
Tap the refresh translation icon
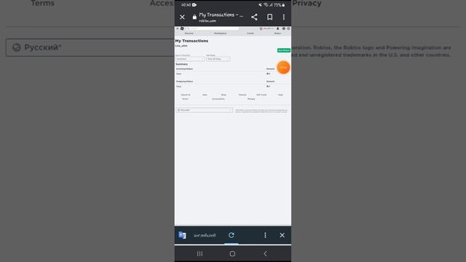pyautogui.click(x=232, y=235)
